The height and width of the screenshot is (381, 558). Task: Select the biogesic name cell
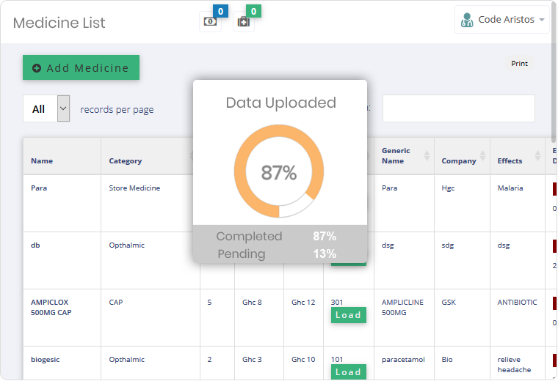click(62, 363)
